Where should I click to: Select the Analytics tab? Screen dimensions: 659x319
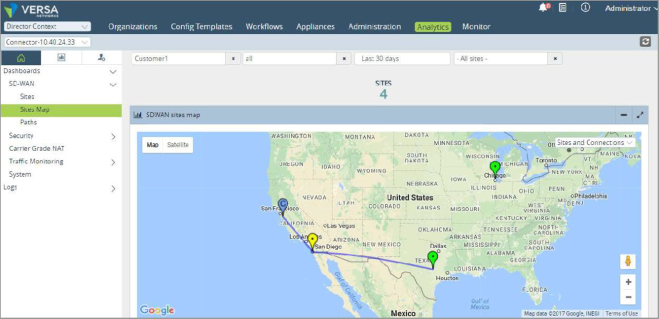433,27
